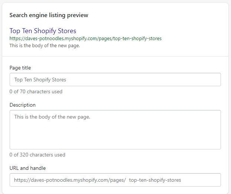Click the blue Top Ten Shopify Stores preview title
The width and height of the screenshot is (231, 194).
pos(43,31)
